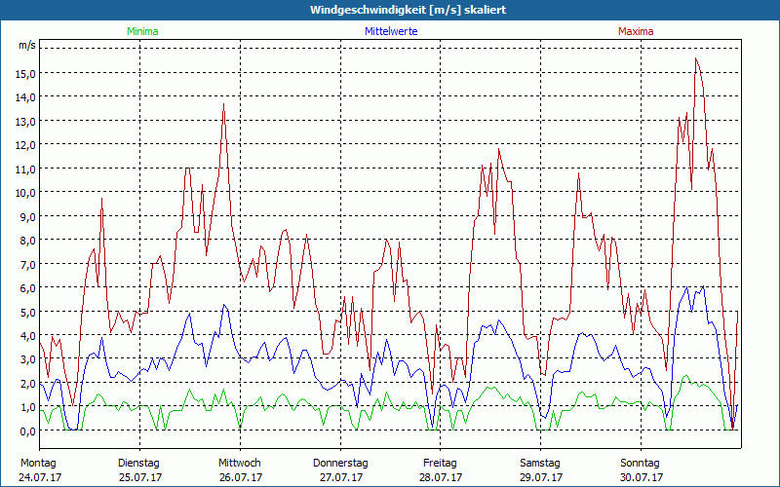
Task: Click the 'Sonntag' day label
Action: pyautogui.click(x=641, y=464)
